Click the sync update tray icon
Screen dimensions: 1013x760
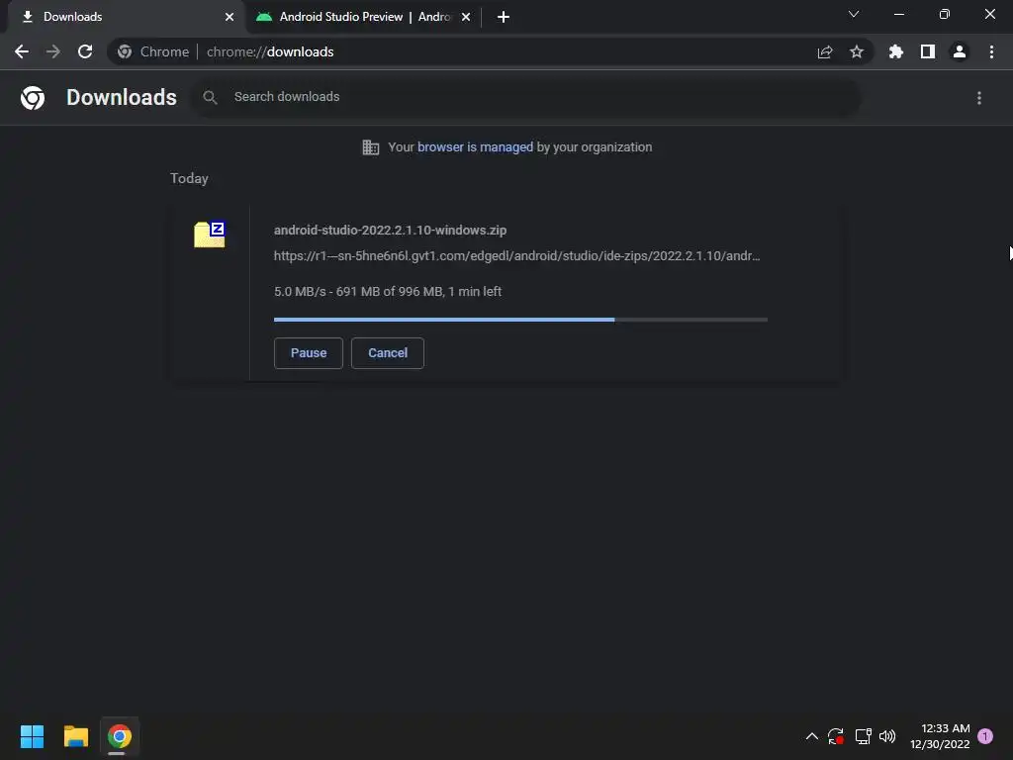(x=835, y=736)
